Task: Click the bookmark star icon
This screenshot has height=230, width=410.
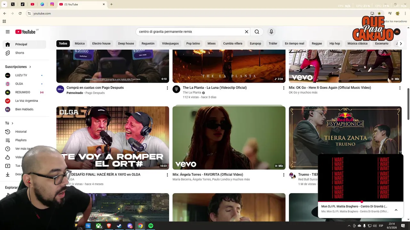Action: coord(379,13)
